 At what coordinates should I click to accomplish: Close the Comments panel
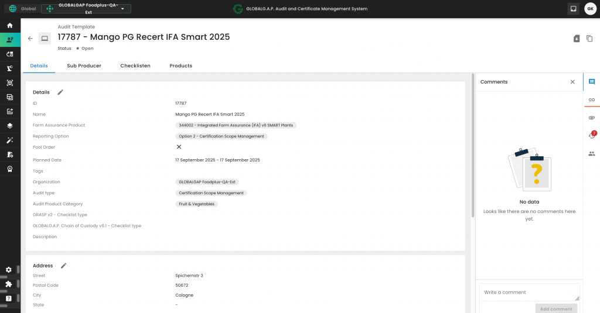coord(572,82)
